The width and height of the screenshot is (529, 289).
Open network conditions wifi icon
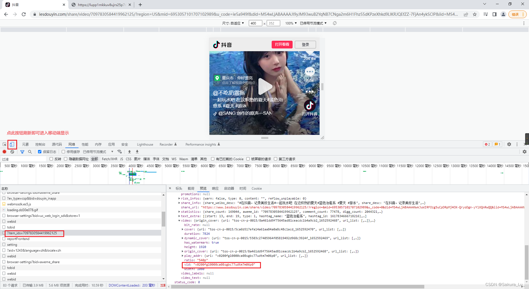(x=119, y=152)
